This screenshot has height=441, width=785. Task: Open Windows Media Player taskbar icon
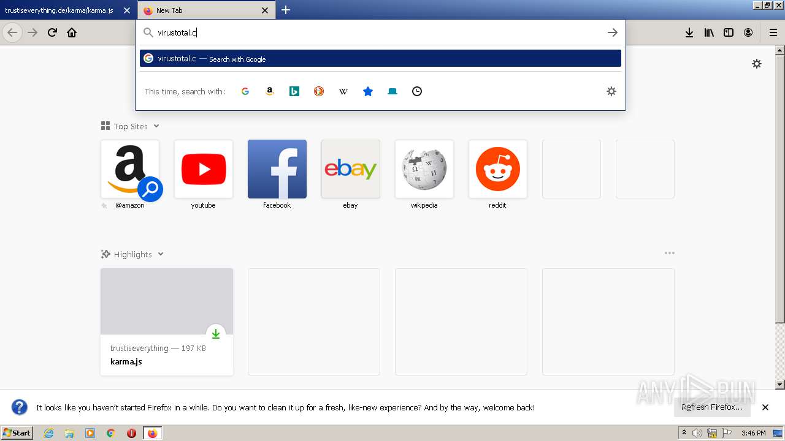[90, 433]
